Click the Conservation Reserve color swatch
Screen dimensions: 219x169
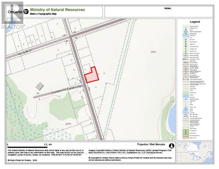186,135
